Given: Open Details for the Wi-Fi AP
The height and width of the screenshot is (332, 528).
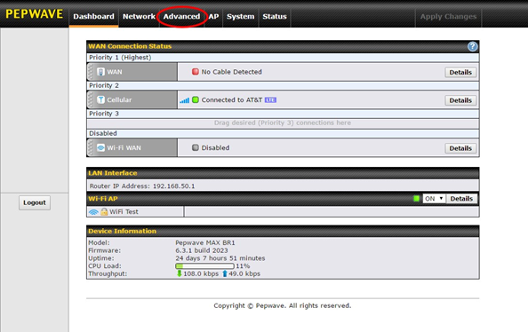Looking at the screenshot, I should [461, 199].
